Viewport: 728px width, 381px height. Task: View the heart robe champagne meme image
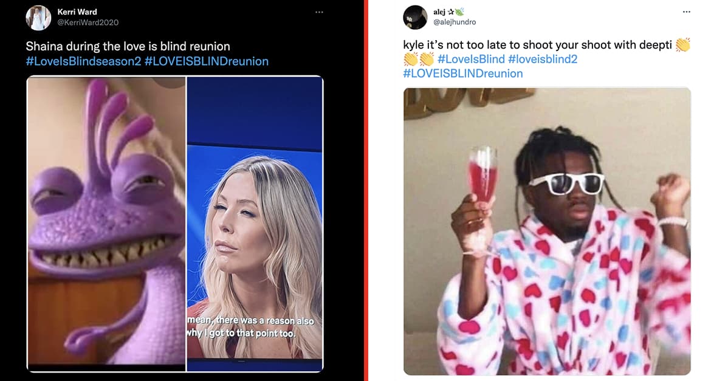click(x=547, y=232)
